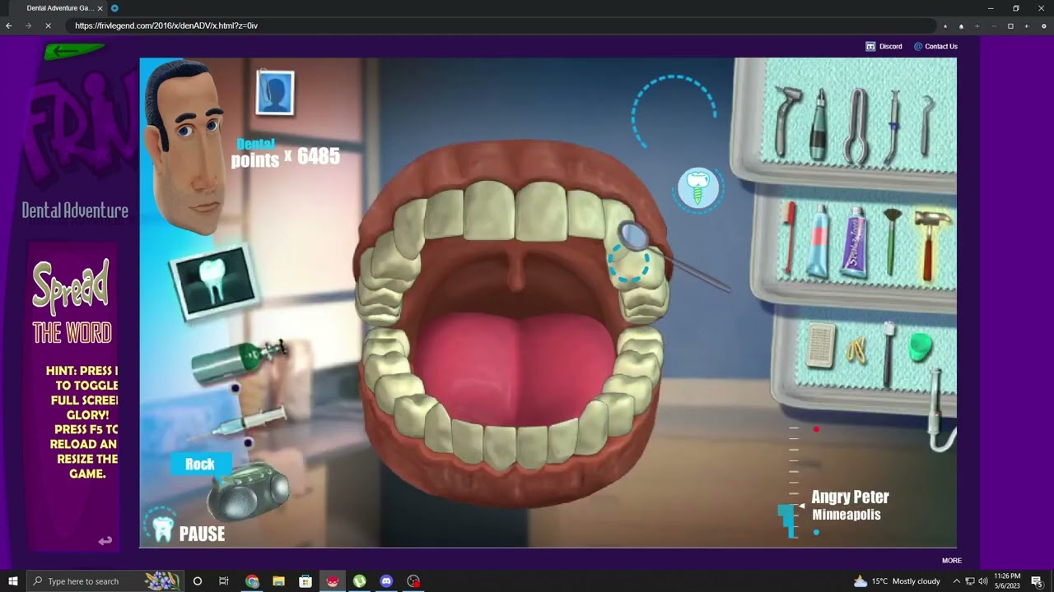Close the Dental Adventure tab
This screenshot has width=1054, height=592.
pyautogui.click(x=100, y=8)
